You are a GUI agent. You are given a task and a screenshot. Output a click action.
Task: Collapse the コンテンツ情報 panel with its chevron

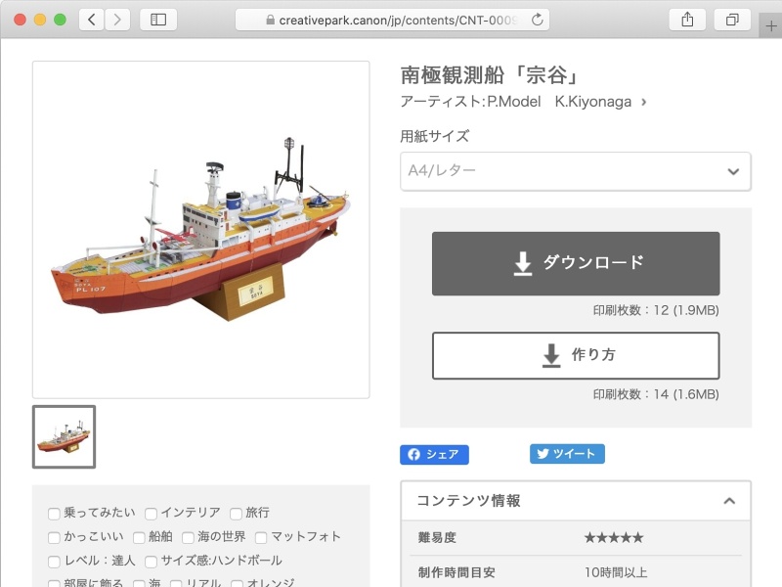729,500
